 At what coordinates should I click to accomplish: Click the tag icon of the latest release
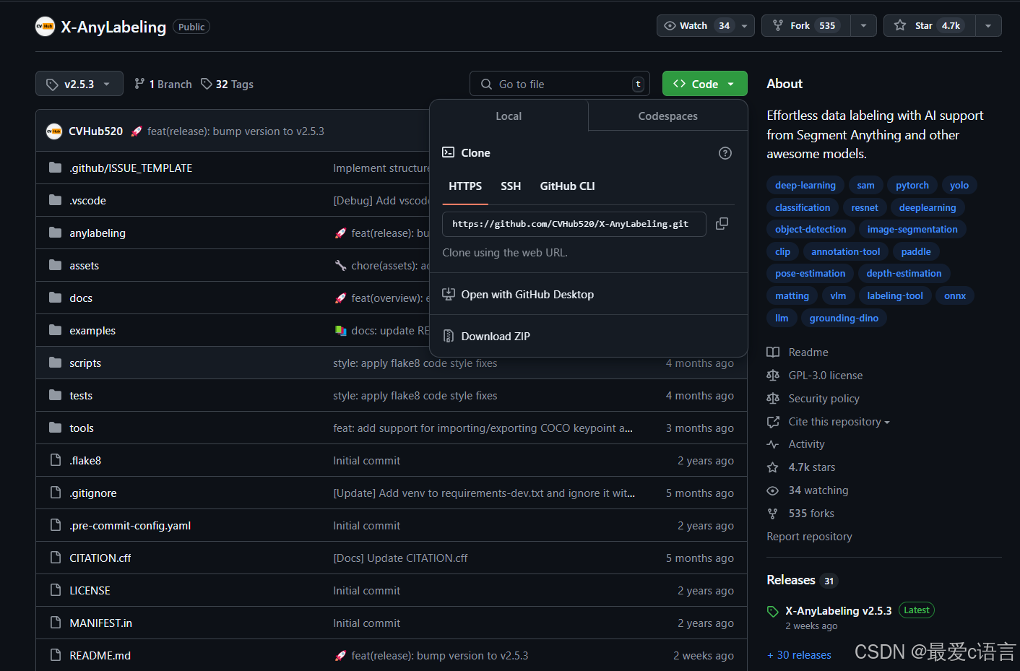coord(773,612)
